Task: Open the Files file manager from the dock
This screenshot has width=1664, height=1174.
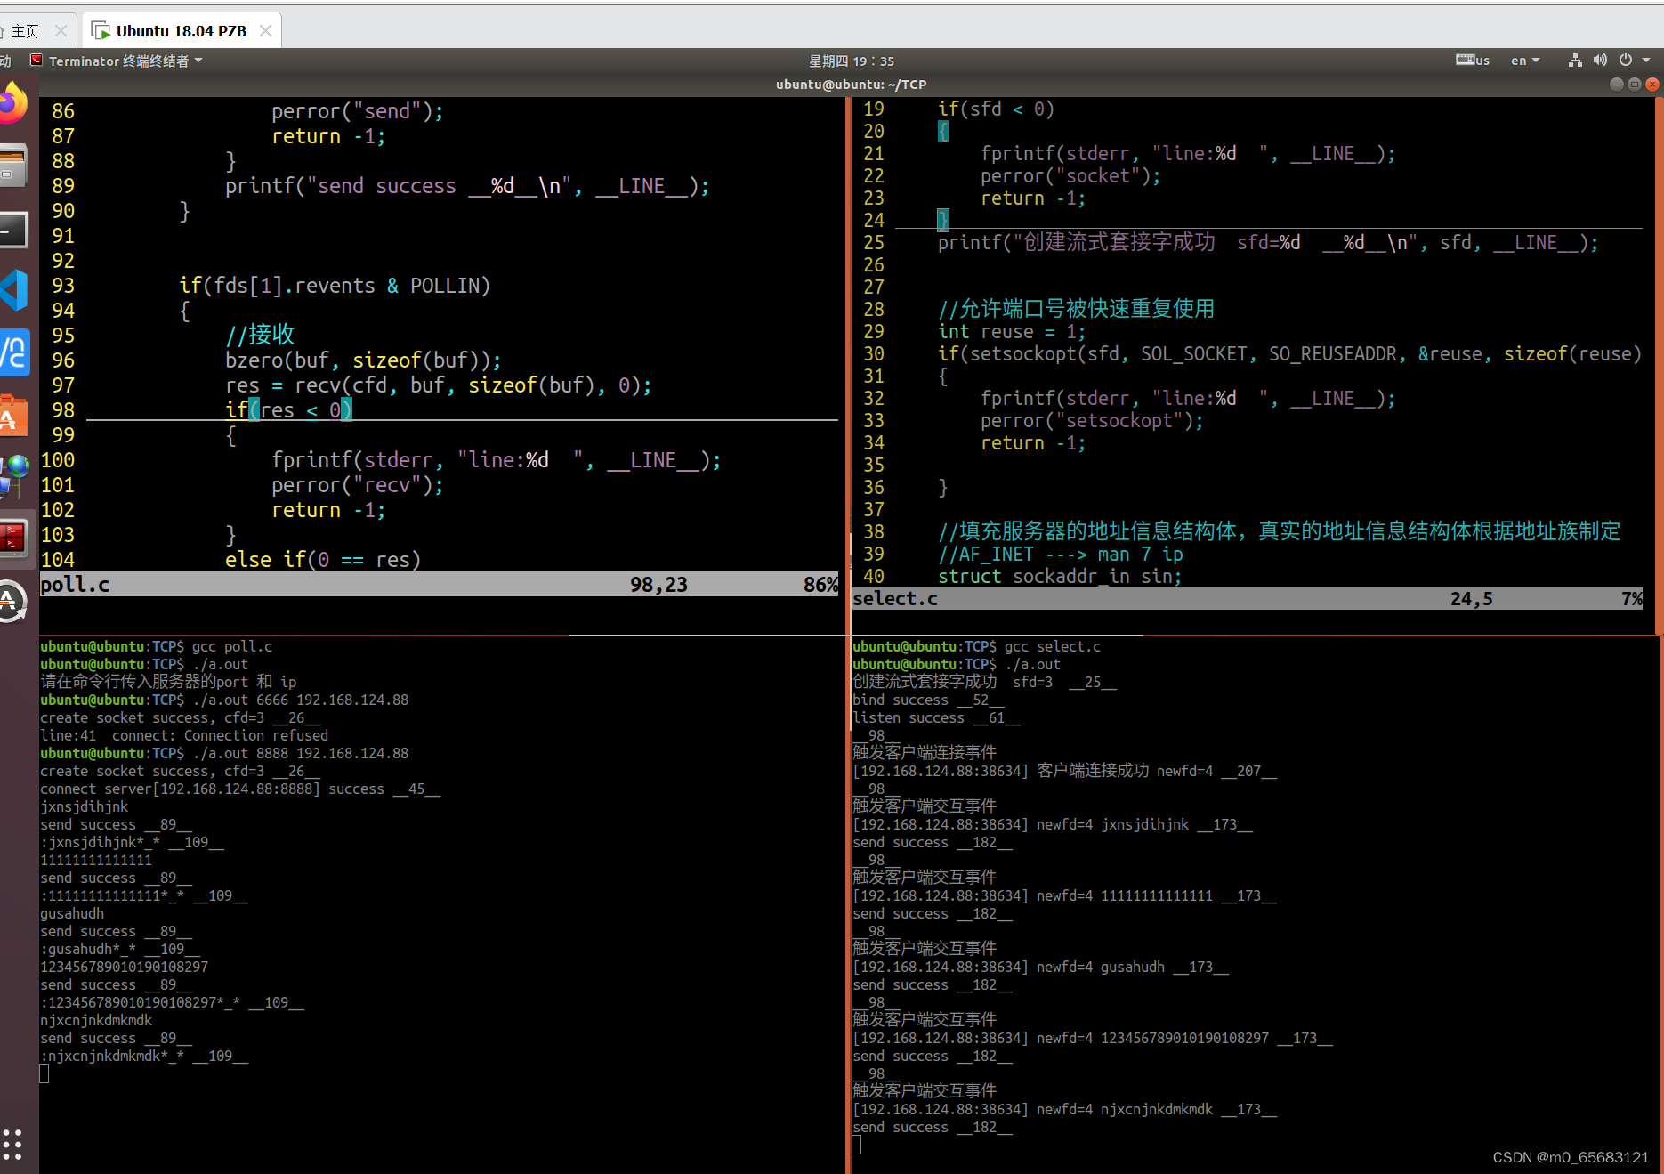Action: point(12,165)
